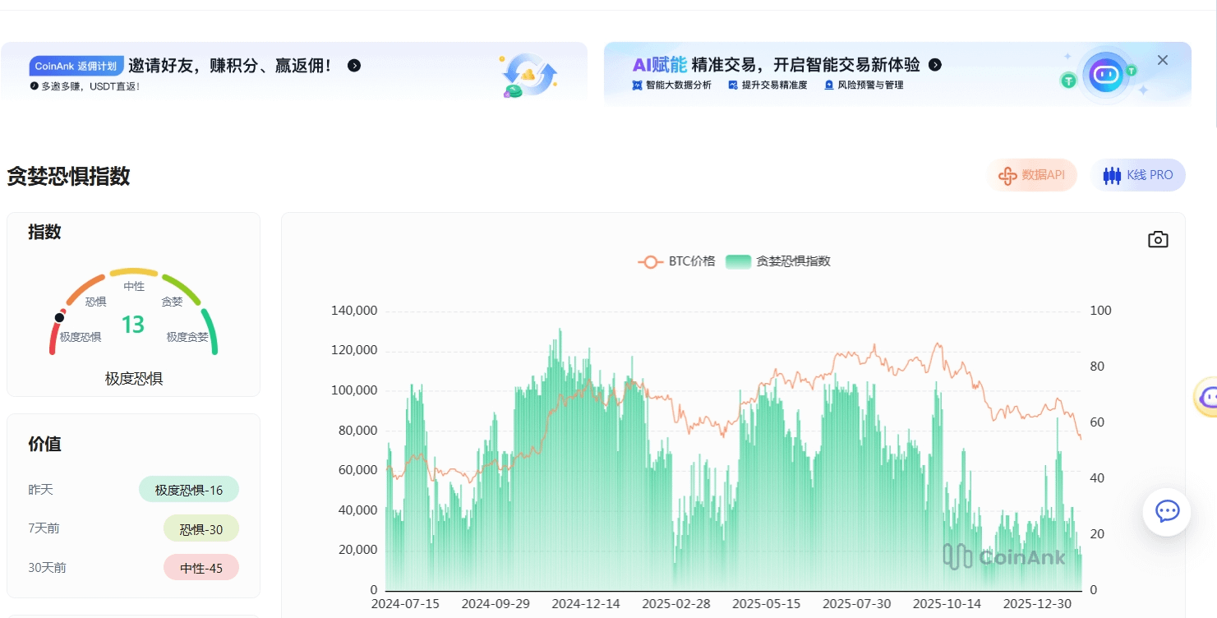Click the 7天前 row label
Screen dimensions: 1217x618
[44, 528]
